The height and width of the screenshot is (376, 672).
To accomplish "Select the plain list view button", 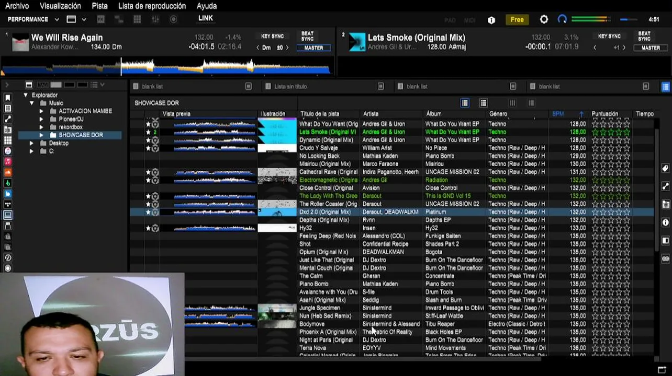I will coord(484,103).
